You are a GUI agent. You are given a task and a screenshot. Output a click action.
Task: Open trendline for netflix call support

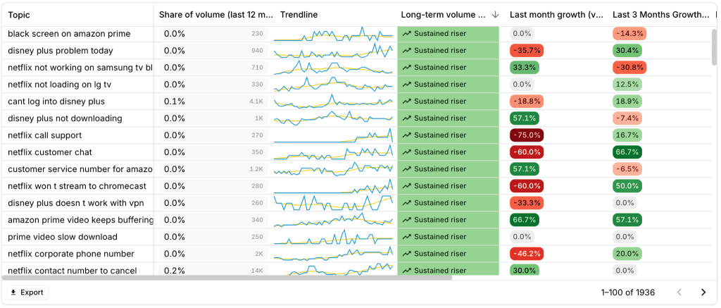click(333, 135)
